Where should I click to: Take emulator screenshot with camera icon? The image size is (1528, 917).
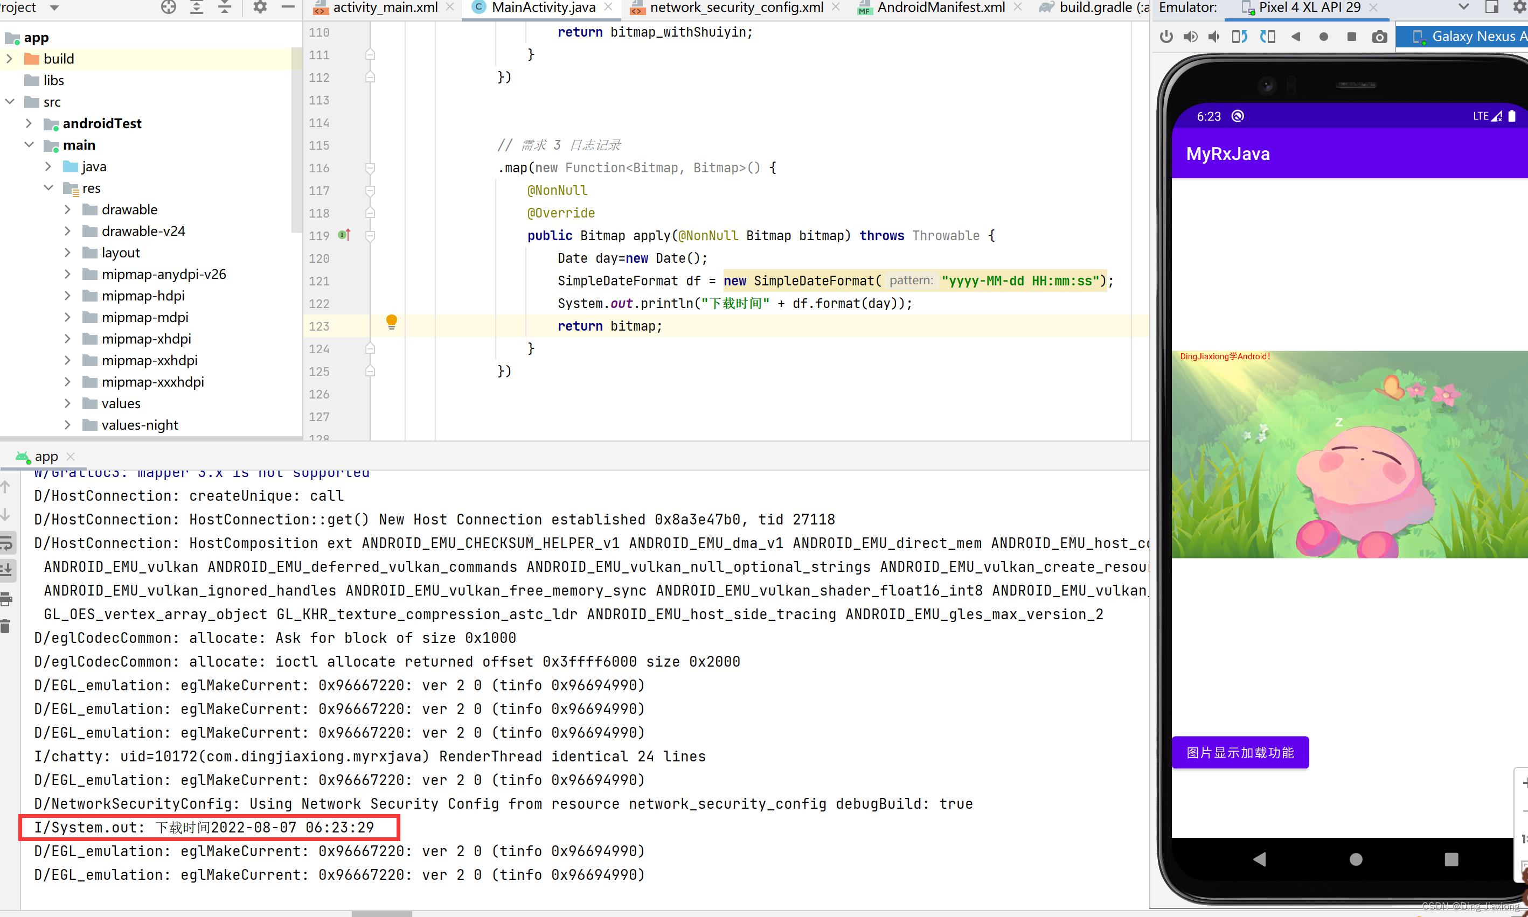click(1379, 37)
